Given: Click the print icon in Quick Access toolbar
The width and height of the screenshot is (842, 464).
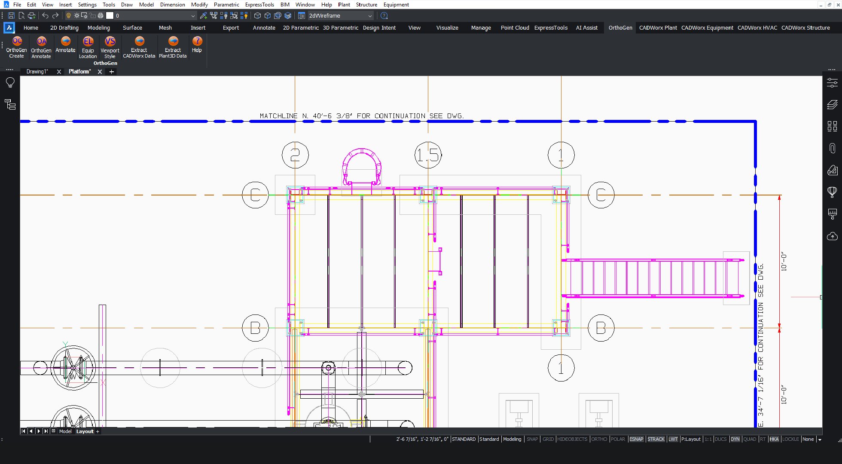Looking at the screenshot, I should click(31, 15).
